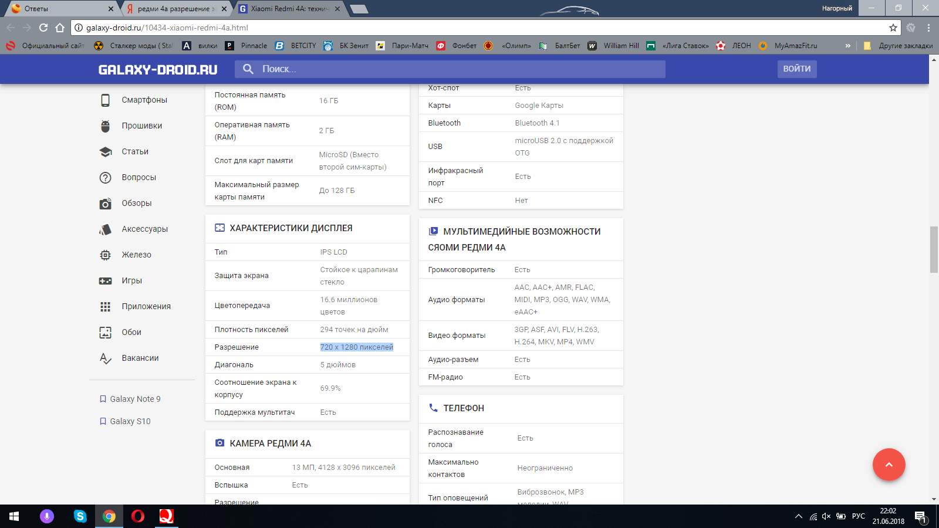
Task: Open the Железо chip icon
Action: tap(105, 255)
